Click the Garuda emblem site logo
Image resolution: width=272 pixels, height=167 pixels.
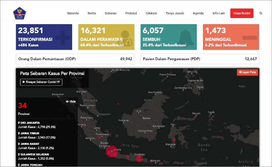pyautogui.click(x=19, y=13)
